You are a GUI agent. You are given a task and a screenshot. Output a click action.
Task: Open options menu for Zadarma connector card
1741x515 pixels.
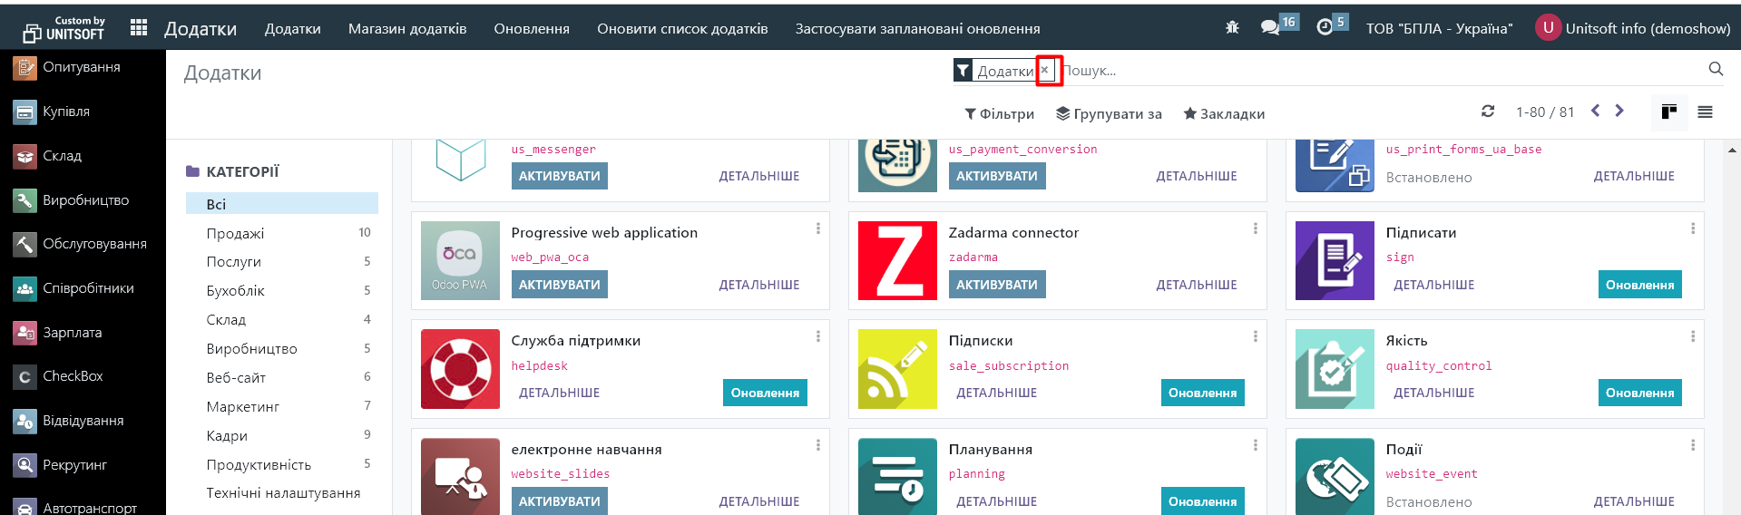(1255, 228)
